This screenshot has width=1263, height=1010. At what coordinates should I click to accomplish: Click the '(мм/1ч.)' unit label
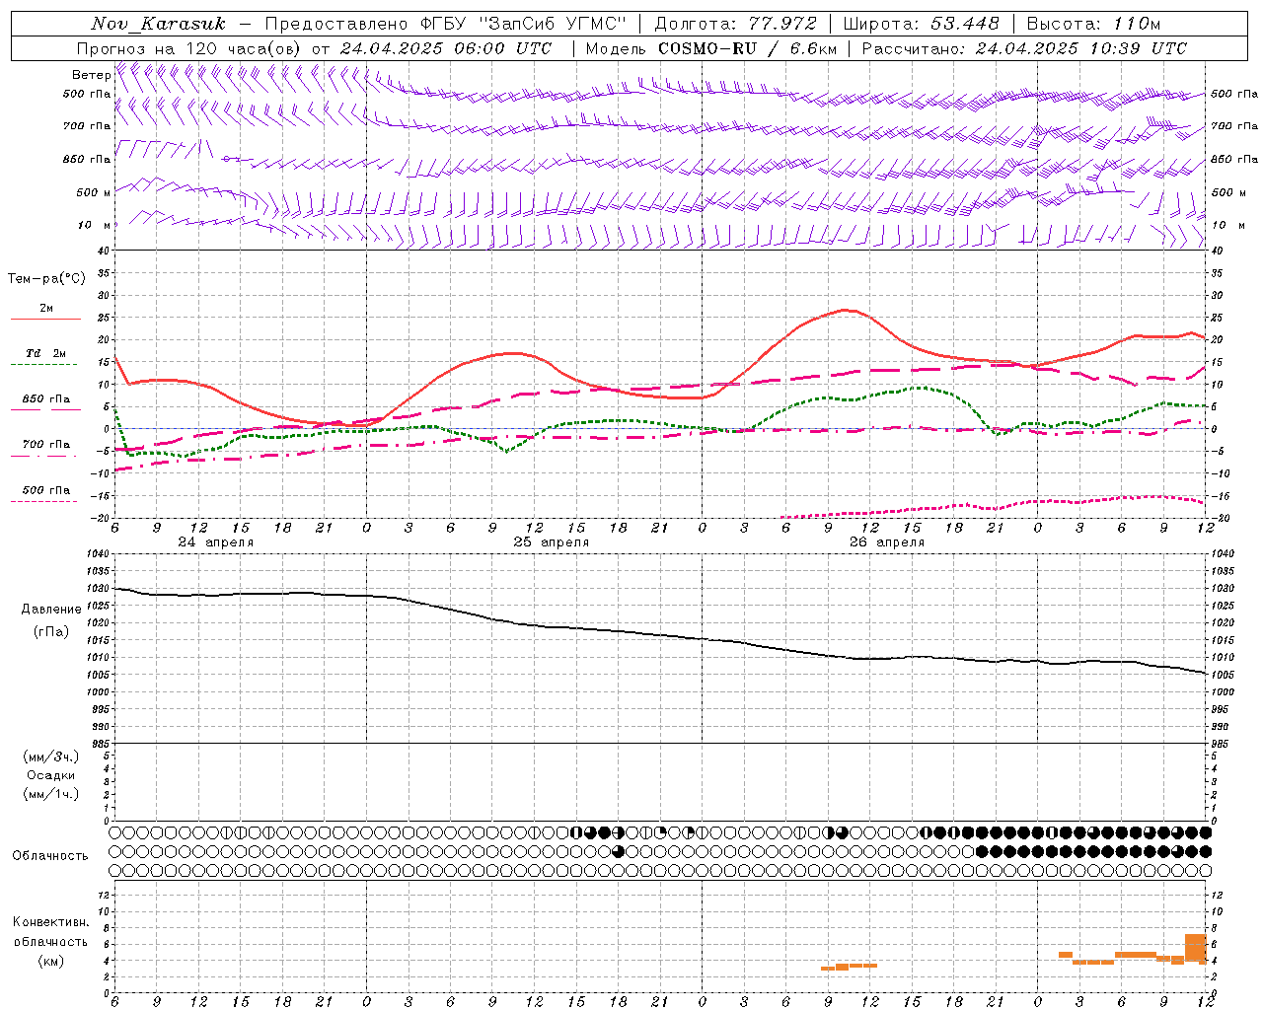click(x=51, y=794)
